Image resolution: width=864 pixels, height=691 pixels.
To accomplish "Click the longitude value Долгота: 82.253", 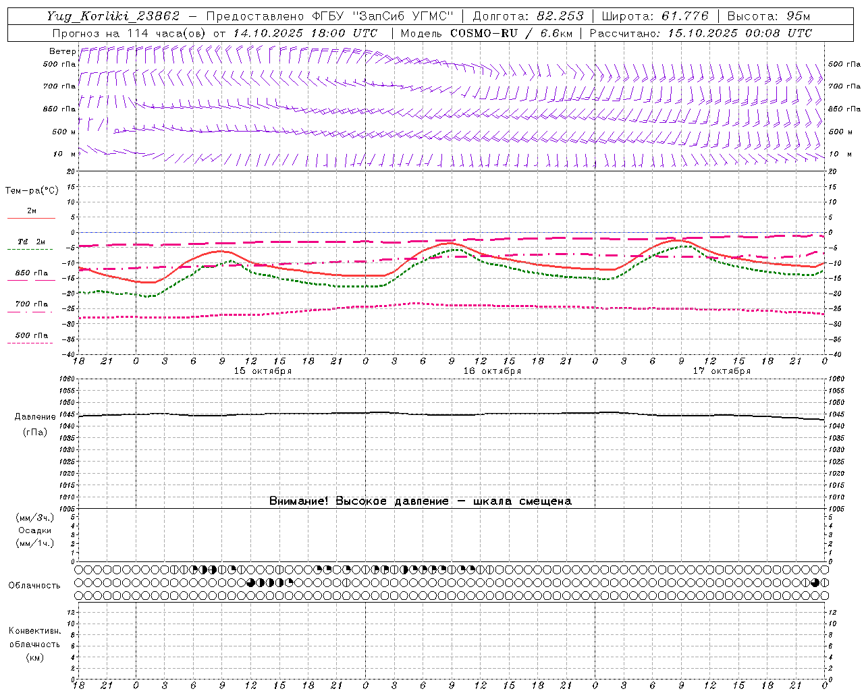I will (528, 16).
